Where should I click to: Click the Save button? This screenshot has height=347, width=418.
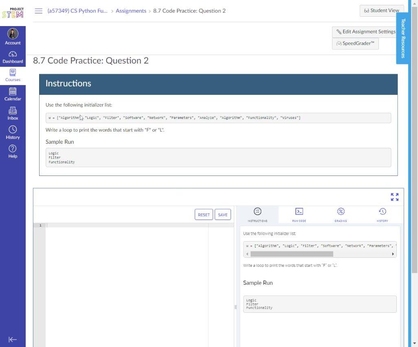(x=223, y=215)
